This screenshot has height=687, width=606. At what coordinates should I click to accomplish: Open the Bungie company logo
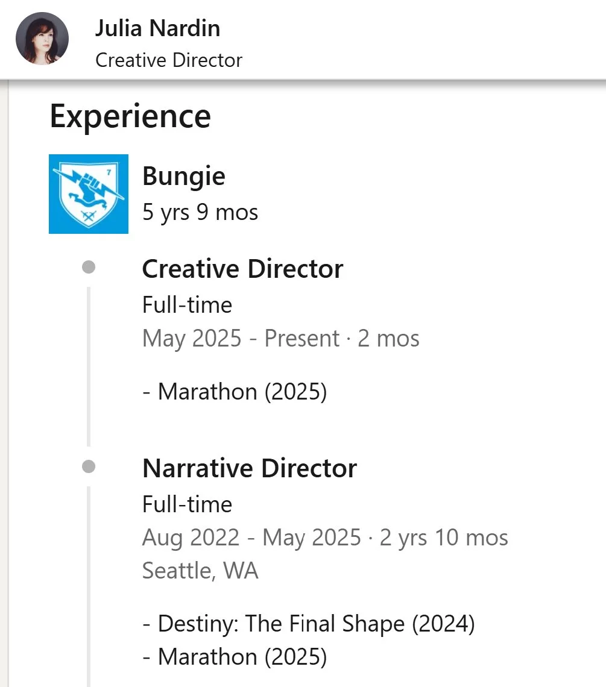tap(89, 194)
